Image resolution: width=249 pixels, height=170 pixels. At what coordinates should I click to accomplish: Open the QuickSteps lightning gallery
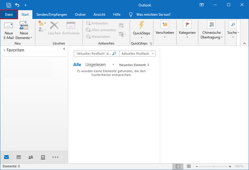tap(141, 30)
